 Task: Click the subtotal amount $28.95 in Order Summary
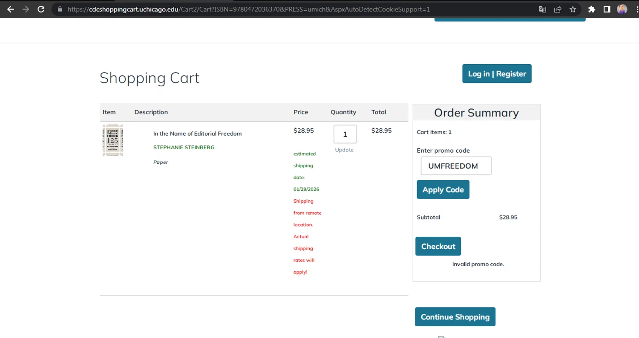point(508,217)
